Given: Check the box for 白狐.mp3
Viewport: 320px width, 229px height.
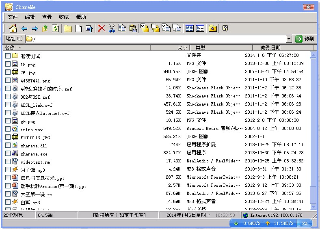Looking at the screenshot, I should click(x=8, y=202).
